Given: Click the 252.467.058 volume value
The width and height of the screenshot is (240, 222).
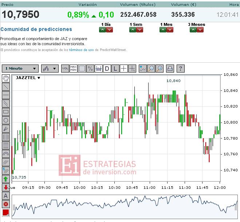Looking at the screenshot, I should [138, 15].
